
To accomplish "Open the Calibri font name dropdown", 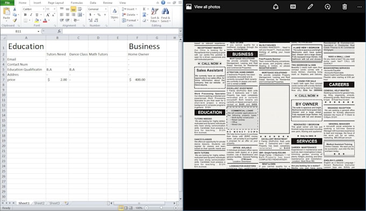I will [44, 9].
